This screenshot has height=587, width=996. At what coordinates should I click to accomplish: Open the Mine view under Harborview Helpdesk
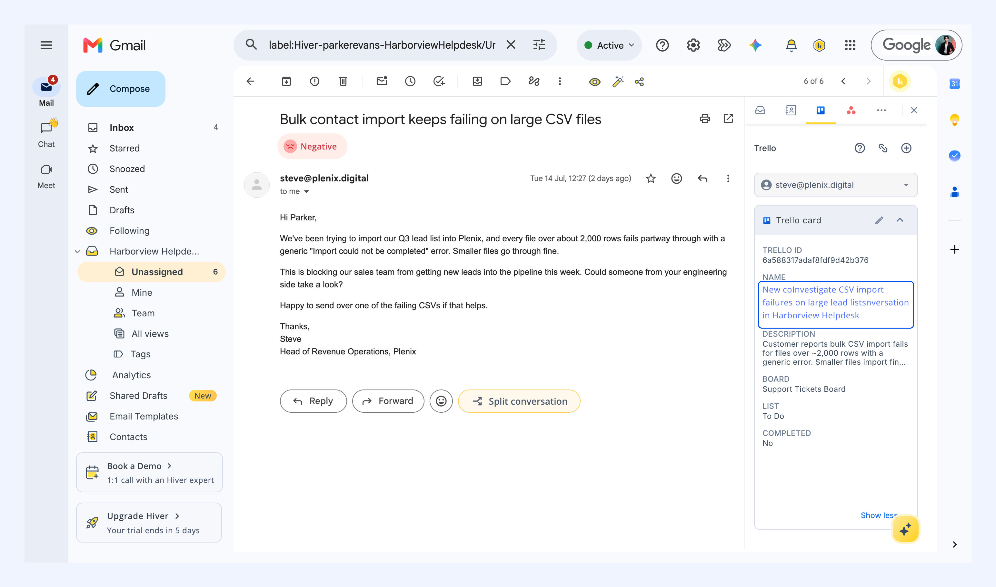[x=141, y=293]
